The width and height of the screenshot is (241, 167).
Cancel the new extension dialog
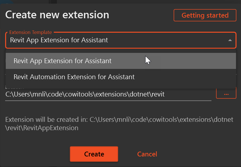coord(147,154)
